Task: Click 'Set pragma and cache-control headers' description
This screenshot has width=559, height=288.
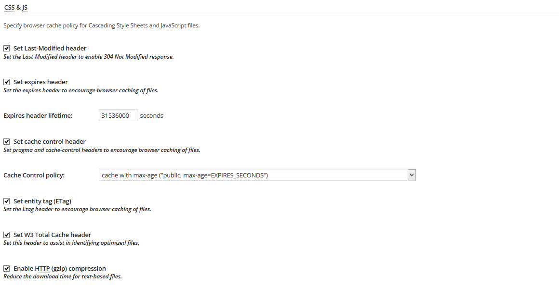Action: [x=102, y=150]
